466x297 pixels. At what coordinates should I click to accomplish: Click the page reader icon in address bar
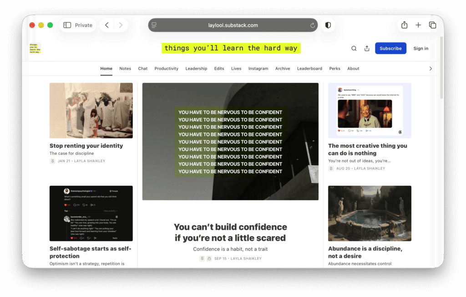(154, 26)
